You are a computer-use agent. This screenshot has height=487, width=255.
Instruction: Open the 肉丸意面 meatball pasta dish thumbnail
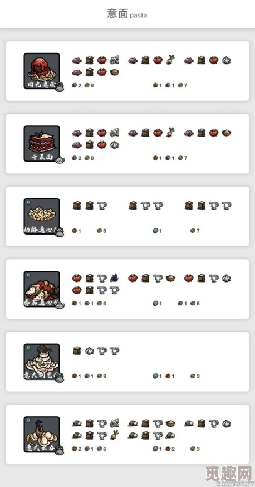tap(42, 71)
